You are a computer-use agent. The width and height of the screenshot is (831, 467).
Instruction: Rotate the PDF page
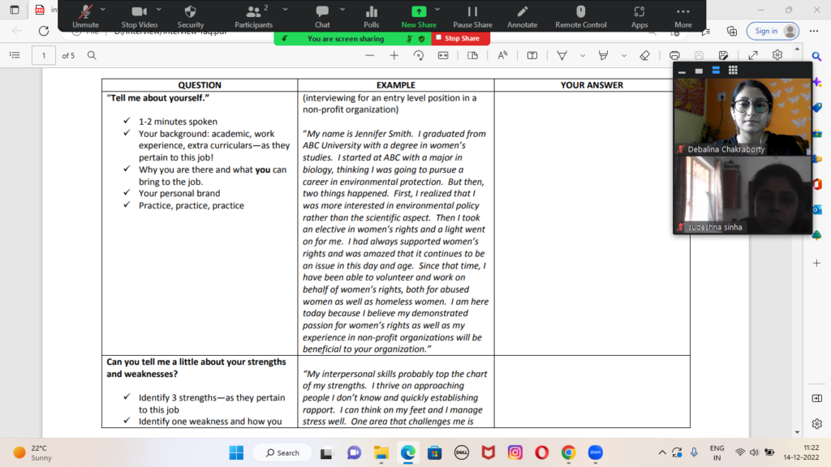419,55
